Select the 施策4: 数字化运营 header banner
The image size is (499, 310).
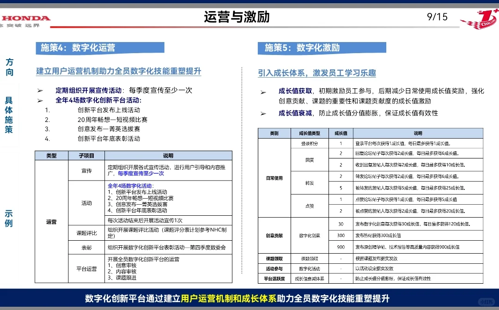pos(99,47)
